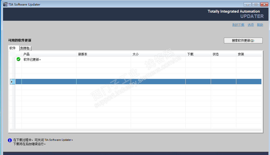Click the row selector arrow of highlighted row
Image resolution: width=270 pixels, height=155 pixels.
(12, 82)
